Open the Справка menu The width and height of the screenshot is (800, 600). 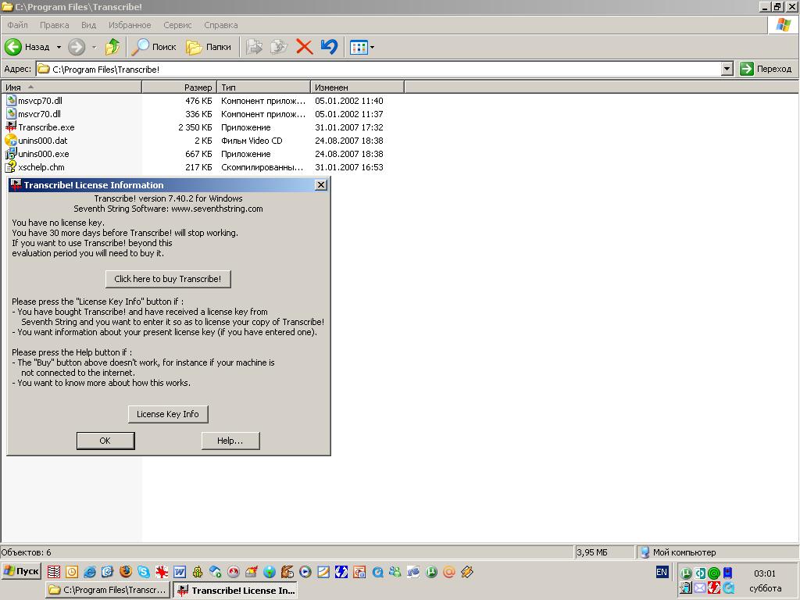coord(221,25)
